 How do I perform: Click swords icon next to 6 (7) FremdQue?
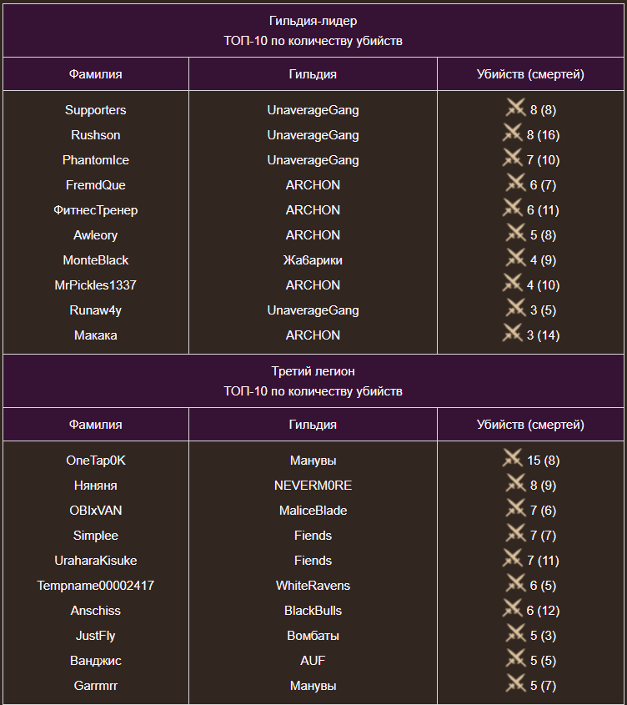point(515,183)
